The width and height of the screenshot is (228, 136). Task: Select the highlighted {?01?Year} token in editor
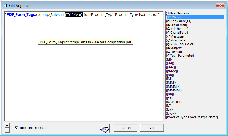[x=73, y=15]
